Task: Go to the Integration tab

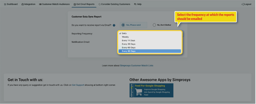Action: pyautogui.click(x=28, y=4)
